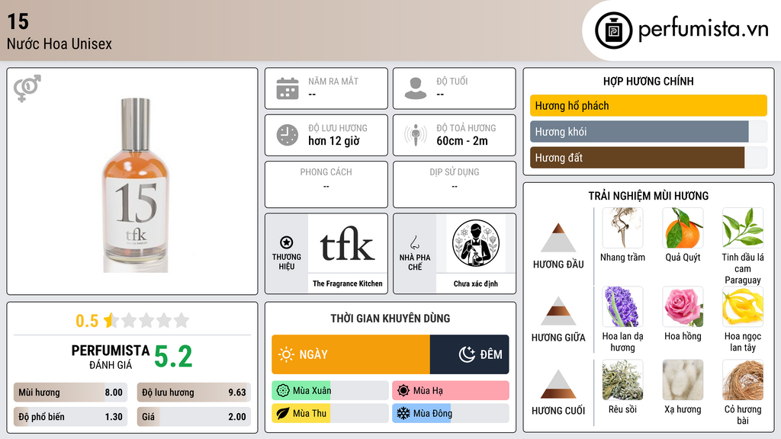Image resolution: width=781 pixels, height=439 pixels.
Task: Click the Mùa Thu season bar
Action: (x=330, y=413)
